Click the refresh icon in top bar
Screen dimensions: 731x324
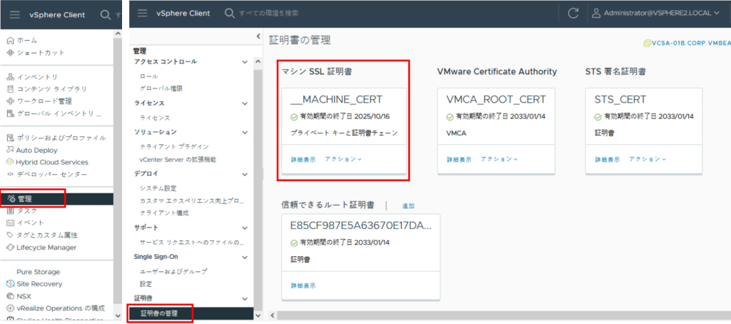(x=573, y=13)
